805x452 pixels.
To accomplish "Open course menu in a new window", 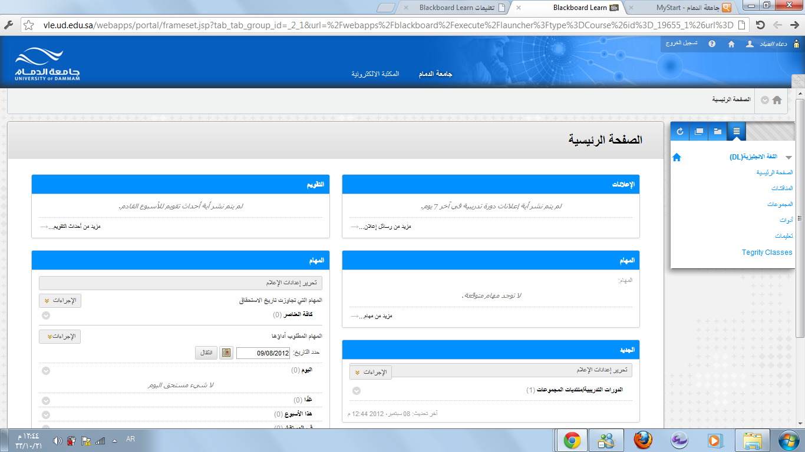I will coord(699,131).
